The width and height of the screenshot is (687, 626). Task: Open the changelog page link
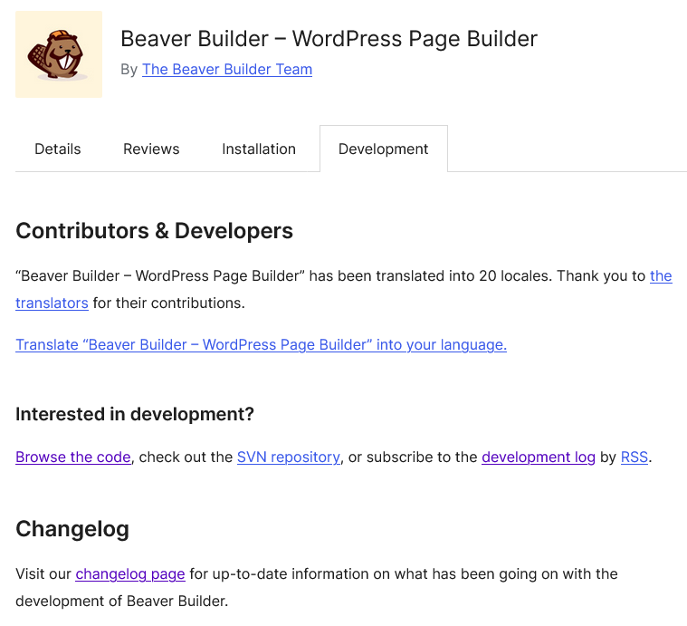click(130, 573)
